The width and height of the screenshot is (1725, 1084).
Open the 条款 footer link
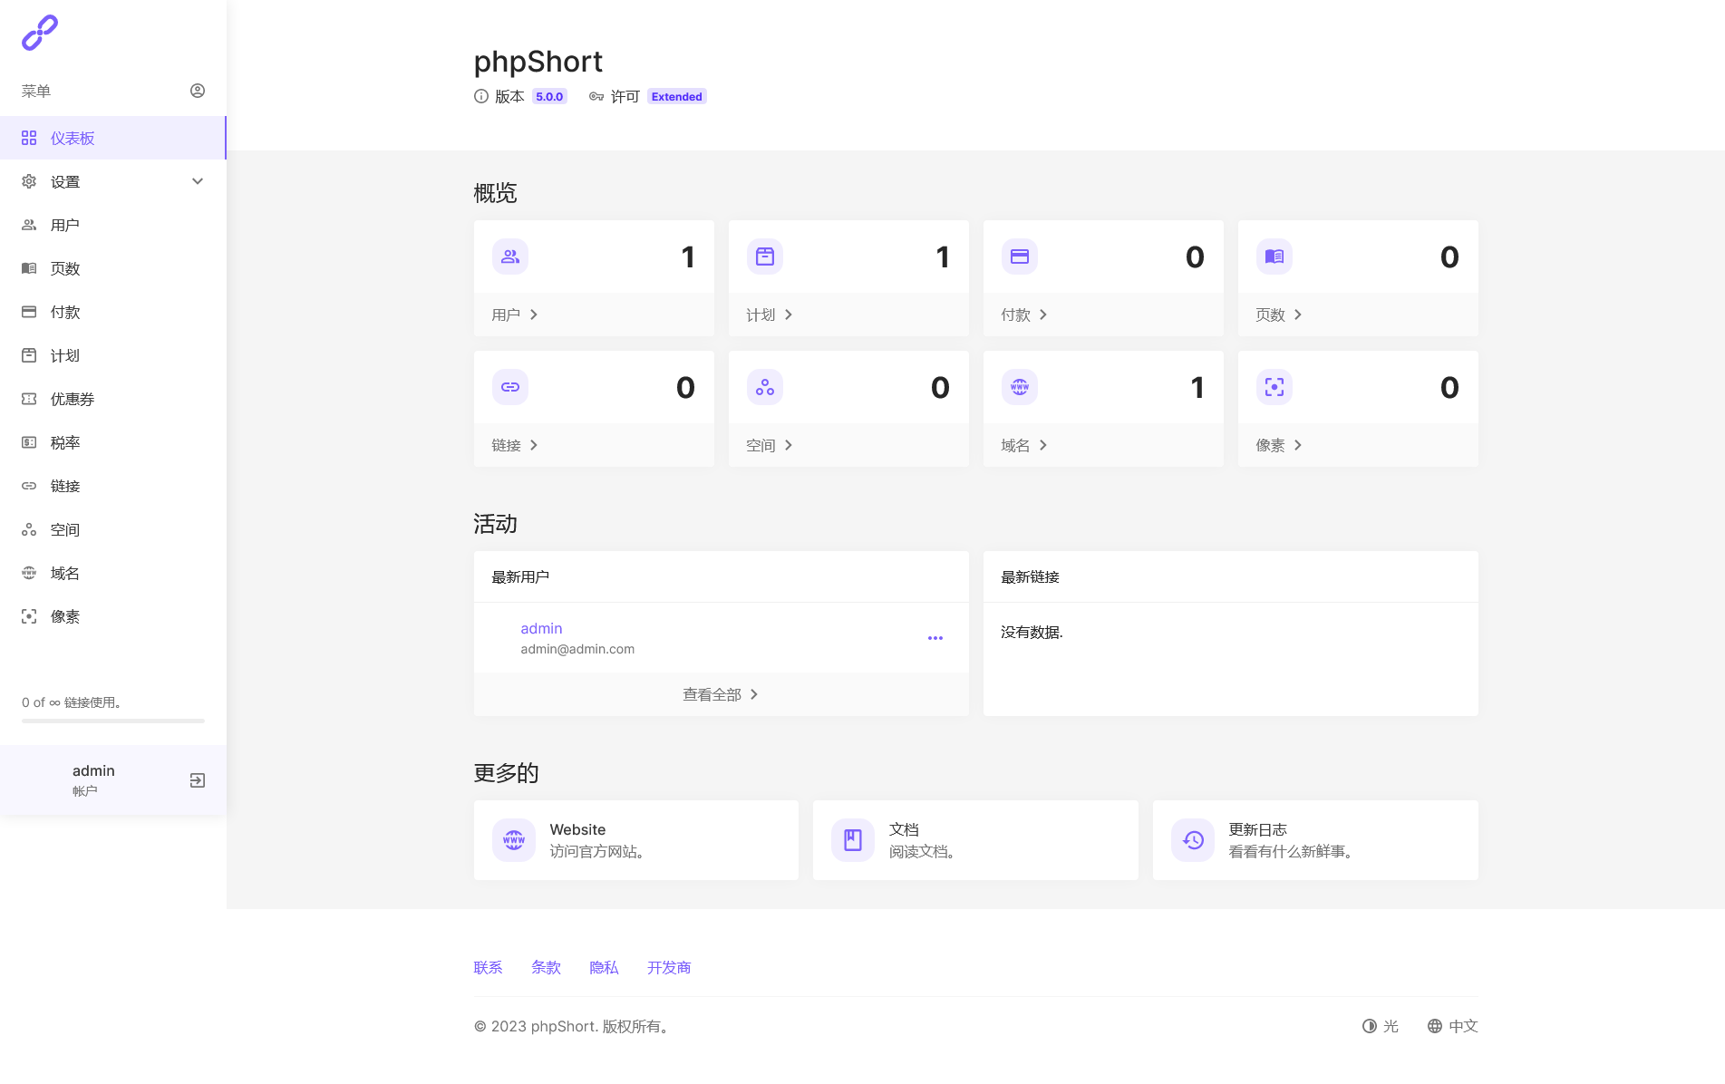[x=546, y=967]
